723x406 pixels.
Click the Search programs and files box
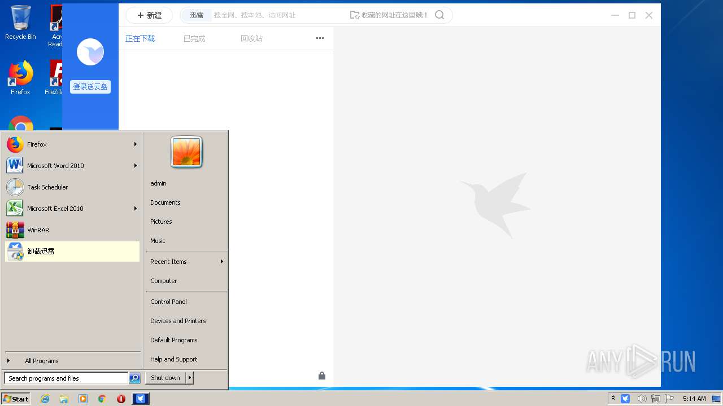click(66, 378)
